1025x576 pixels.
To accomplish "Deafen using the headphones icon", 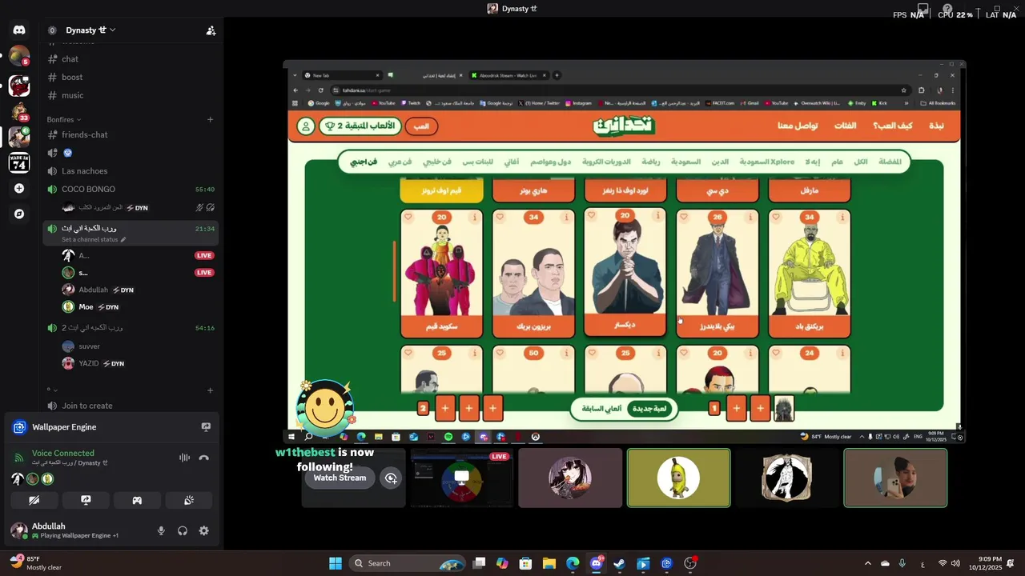I will tap(183, 530).
